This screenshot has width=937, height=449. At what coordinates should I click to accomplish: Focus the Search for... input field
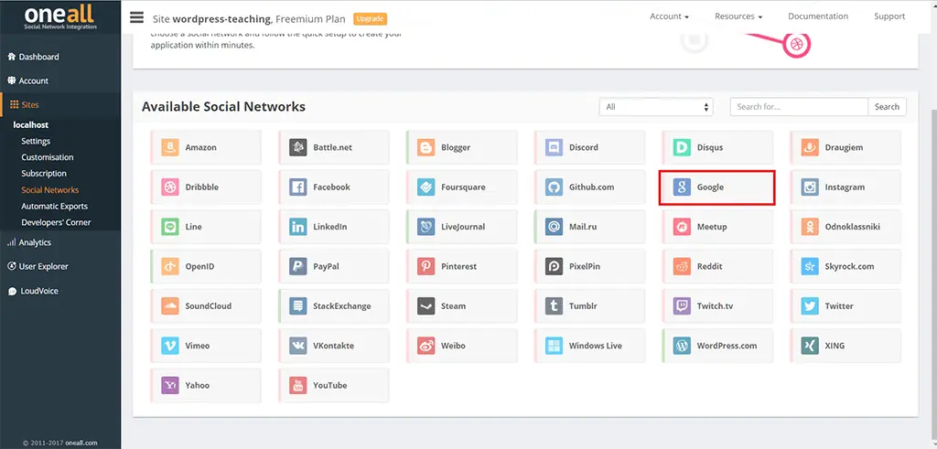point(799,107)
